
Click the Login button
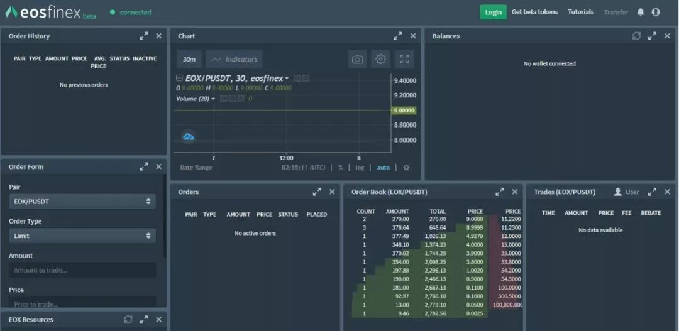(x=494, y=12)
